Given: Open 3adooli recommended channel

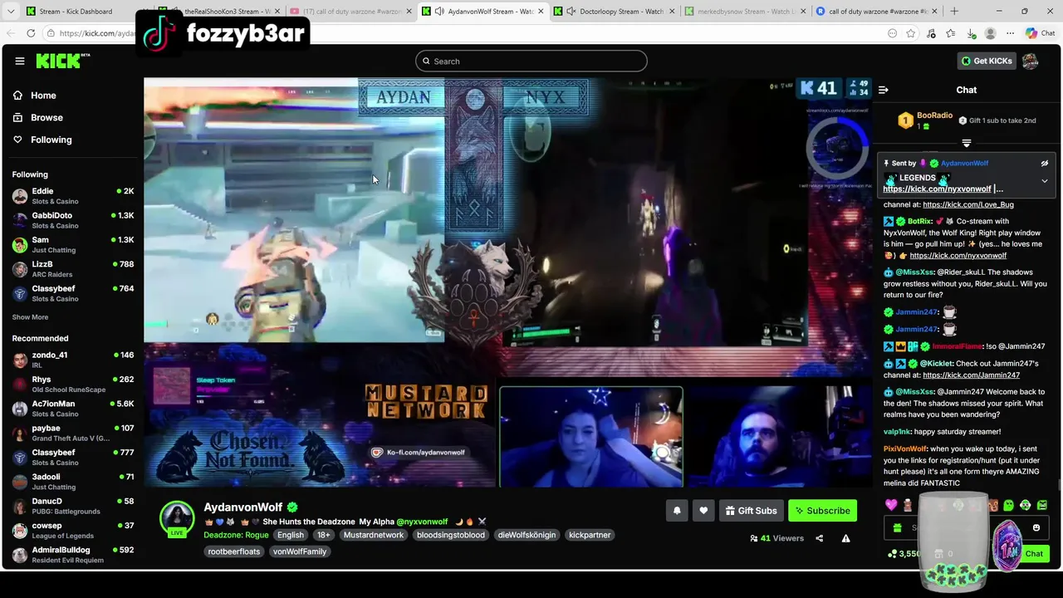Looking at the screenshot, I should tap(73, 482).
